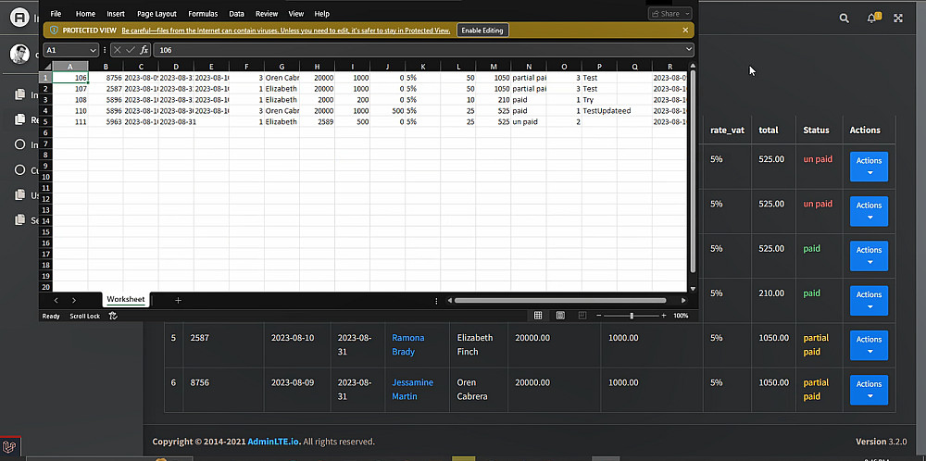926x461 pixels.
Task: Click the three-dot handle left of horizontal scrollbar
Action: [x=436, y=301]
